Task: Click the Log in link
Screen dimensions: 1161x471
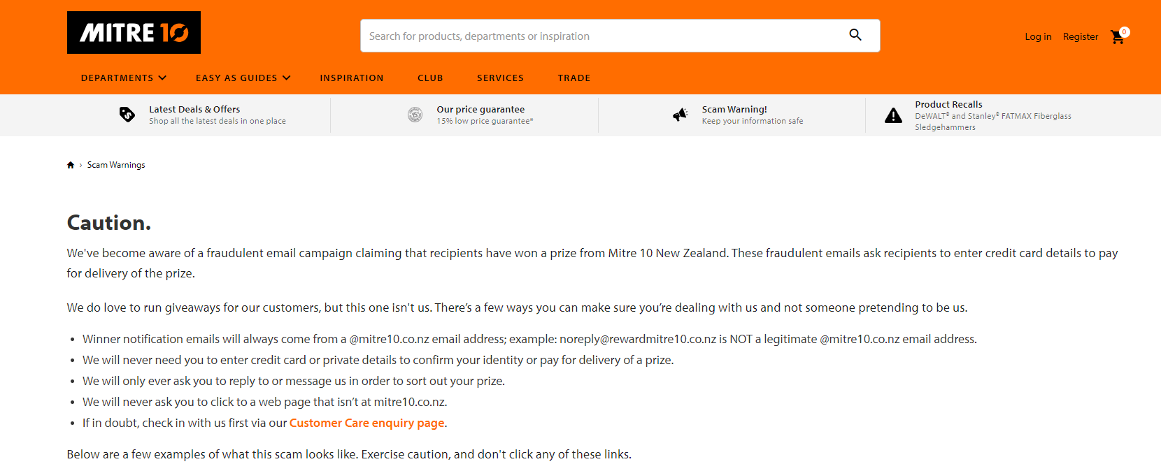Action: [1038, 37]
